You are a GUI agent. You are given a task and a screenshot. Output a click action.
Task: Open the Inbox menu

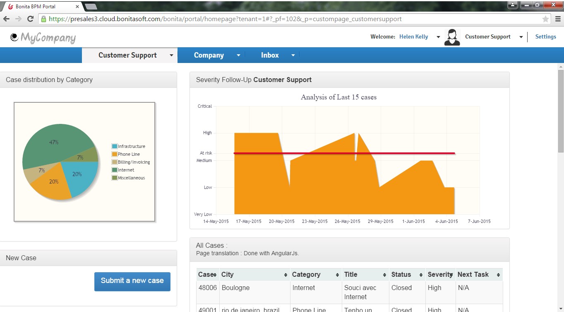point(270,55)
